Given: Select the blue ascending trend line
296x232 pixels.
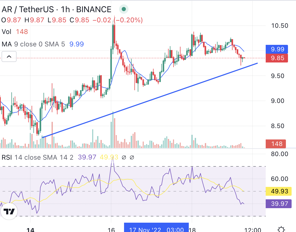Looking at the screenshot, I should [150, 100].
